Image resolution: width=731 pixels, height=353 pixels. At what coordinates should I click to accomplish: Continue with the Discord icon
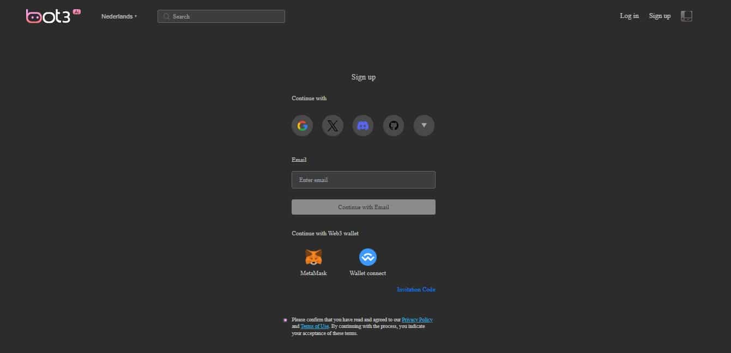click(x=363, y=126)
